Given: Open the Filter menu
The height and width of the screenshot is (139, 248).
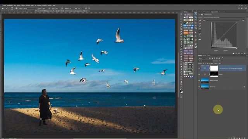Looking at the screenshot, I should coord(33,5).
